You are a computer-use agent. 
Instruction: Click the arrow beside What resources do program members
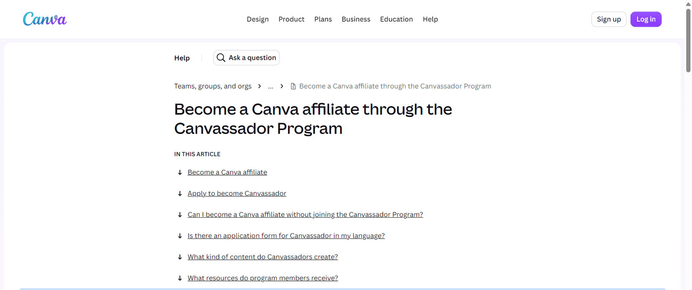[x=180, y=278]
